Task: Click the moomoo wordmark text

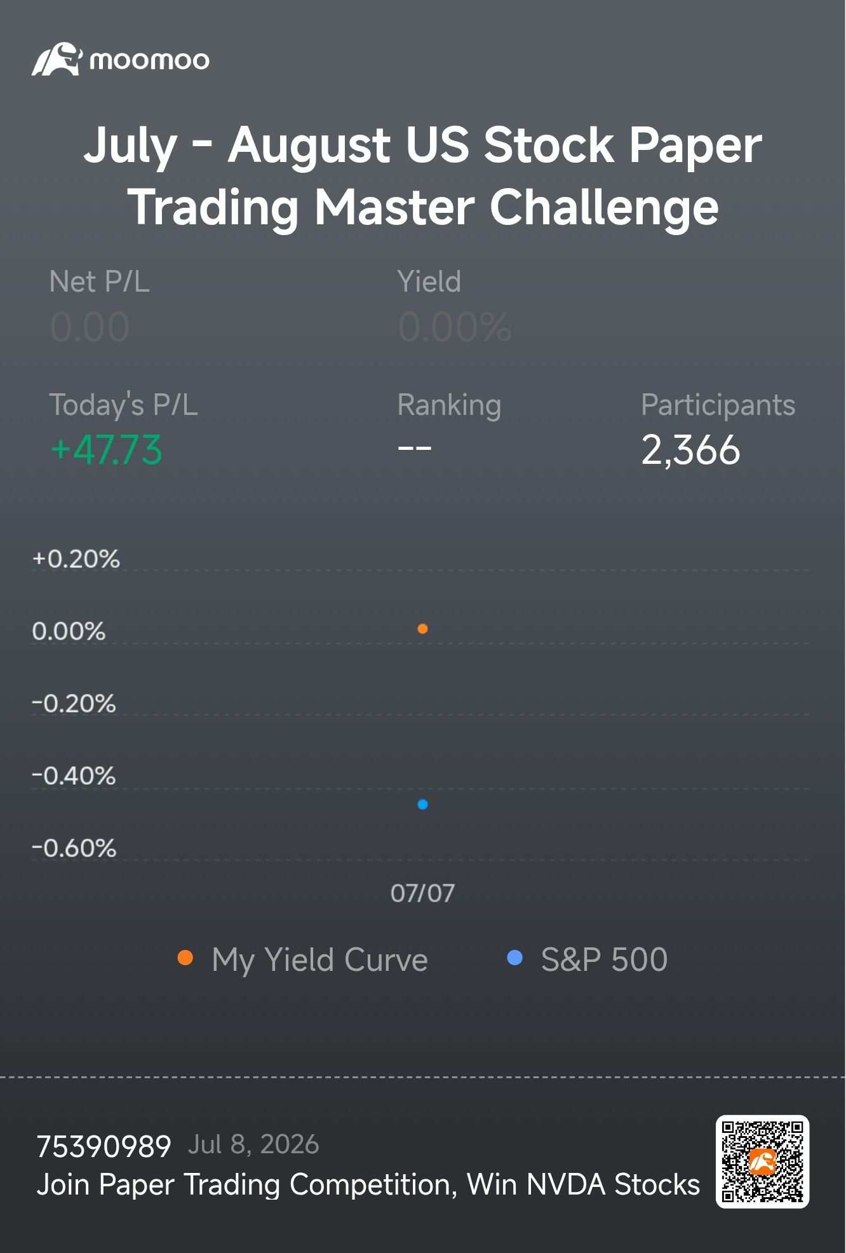Action: pos(149,60)
